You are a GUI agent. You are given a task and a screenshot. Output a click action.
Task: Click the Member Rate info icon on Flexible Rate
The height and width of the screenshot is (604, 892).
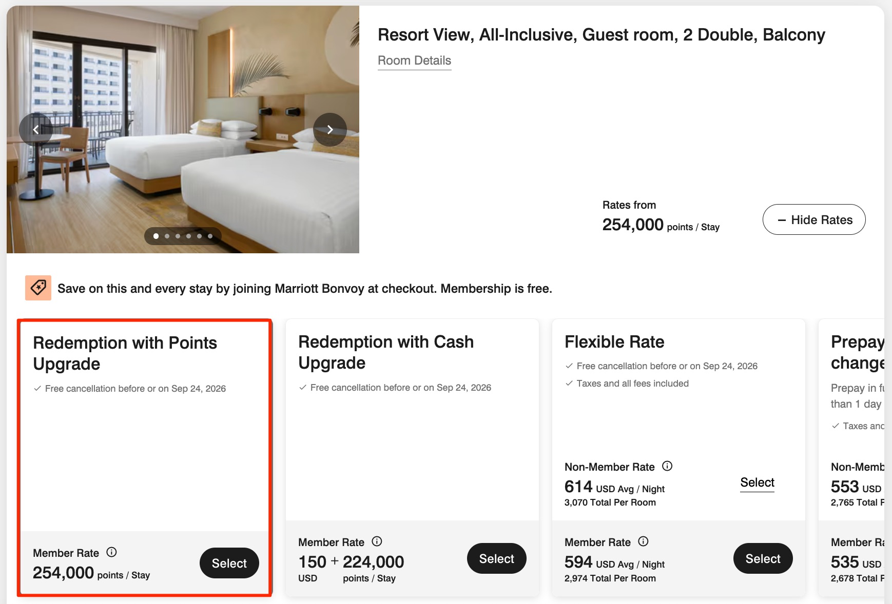click(643, 541)
